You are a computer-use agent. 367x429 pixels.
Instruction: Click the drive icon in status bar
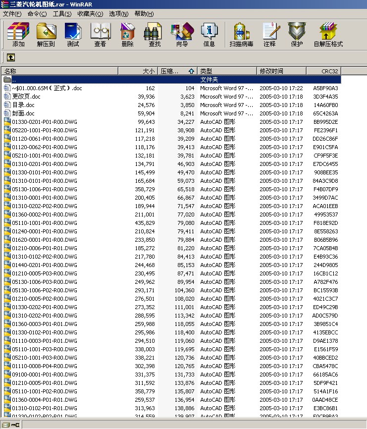[6, 425]
